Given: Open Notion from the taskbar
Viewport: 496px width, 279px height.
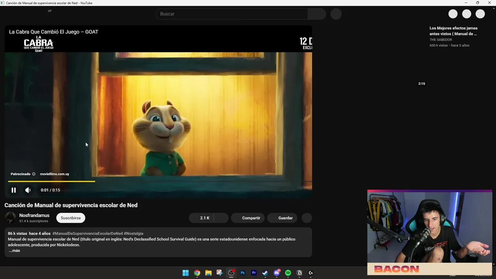Looking at the screenshot, I should [299, 273].
